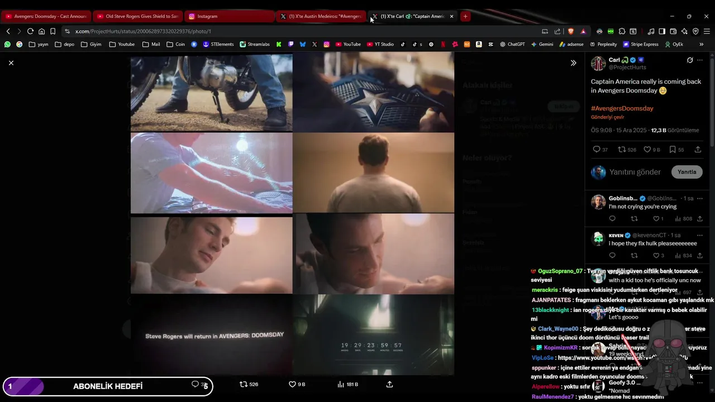The width and height of the screenshot is (715, 402).
Task: Open the Brave VPN shield icon
Action: pos(695,31)
